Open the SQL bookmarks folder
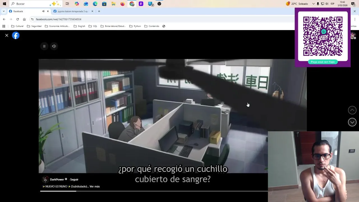The height and width of the screenshot is (202, 359). (93, 26)
